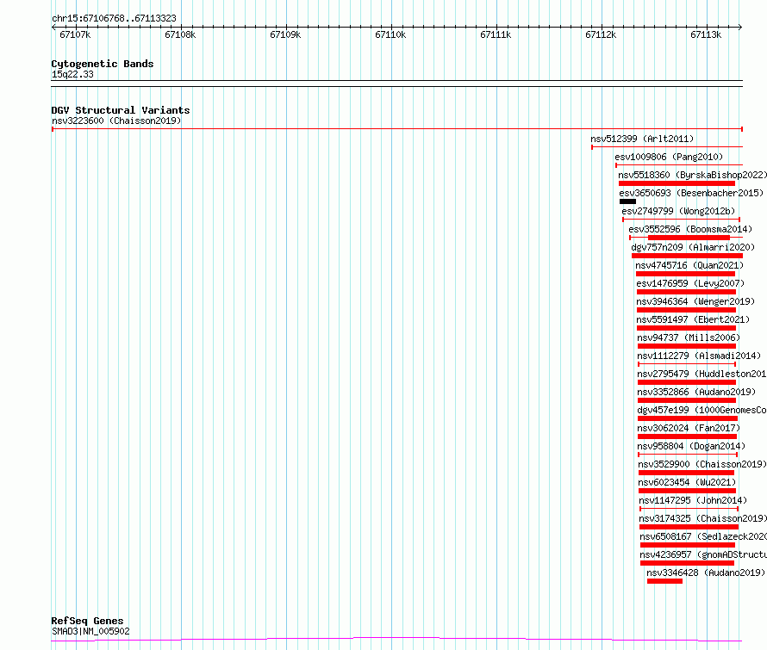
Task: Click the magenta SMAD3 gene track line
Action: point(396,640)
